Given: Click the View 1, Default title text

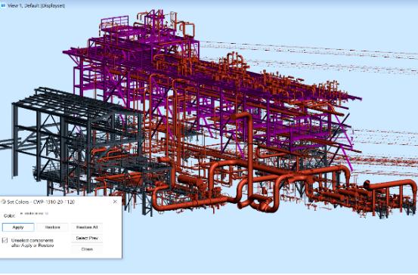Looking at the screenshot, I should tap(36, 5).
